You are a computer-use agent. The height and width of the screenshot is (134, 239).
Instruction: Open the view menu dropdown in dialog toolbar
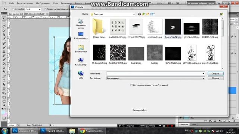tap(152, 14)
